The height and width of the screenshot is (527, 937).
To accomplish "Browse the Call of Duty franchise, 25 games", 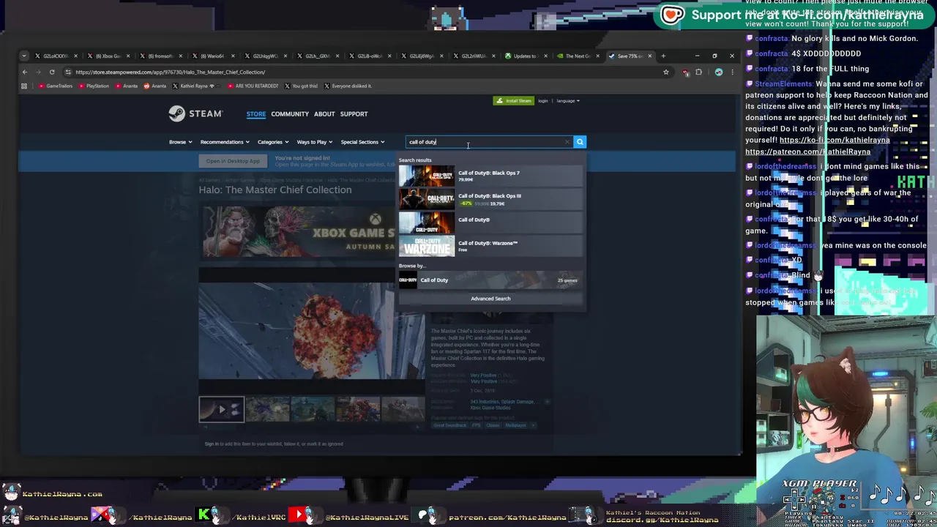I will pyautogui.click(x=490, y=280).
